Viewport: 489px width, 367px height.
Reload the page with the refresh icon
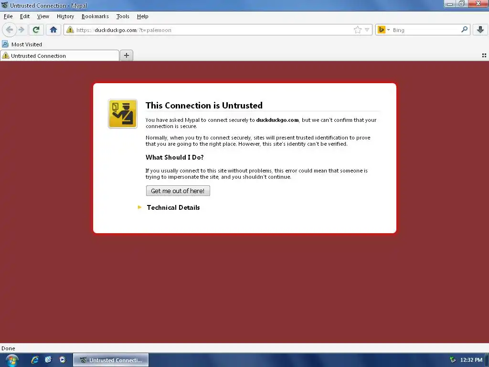[x=36, y=30]
